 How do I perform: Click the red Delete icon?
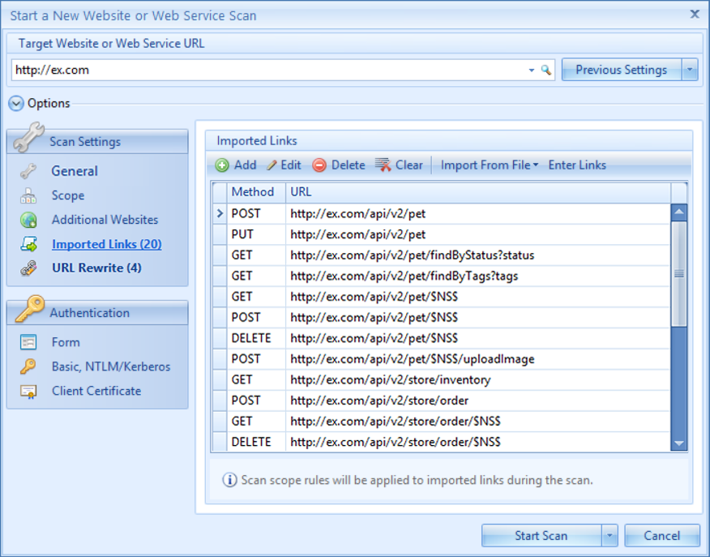coord(319,165)
